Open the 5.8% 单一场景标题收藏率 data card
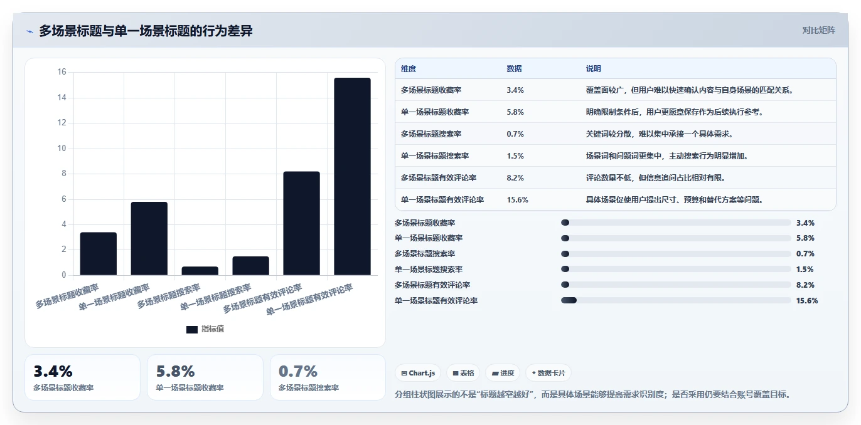This screenshot has width=861, height=425. 205,377
